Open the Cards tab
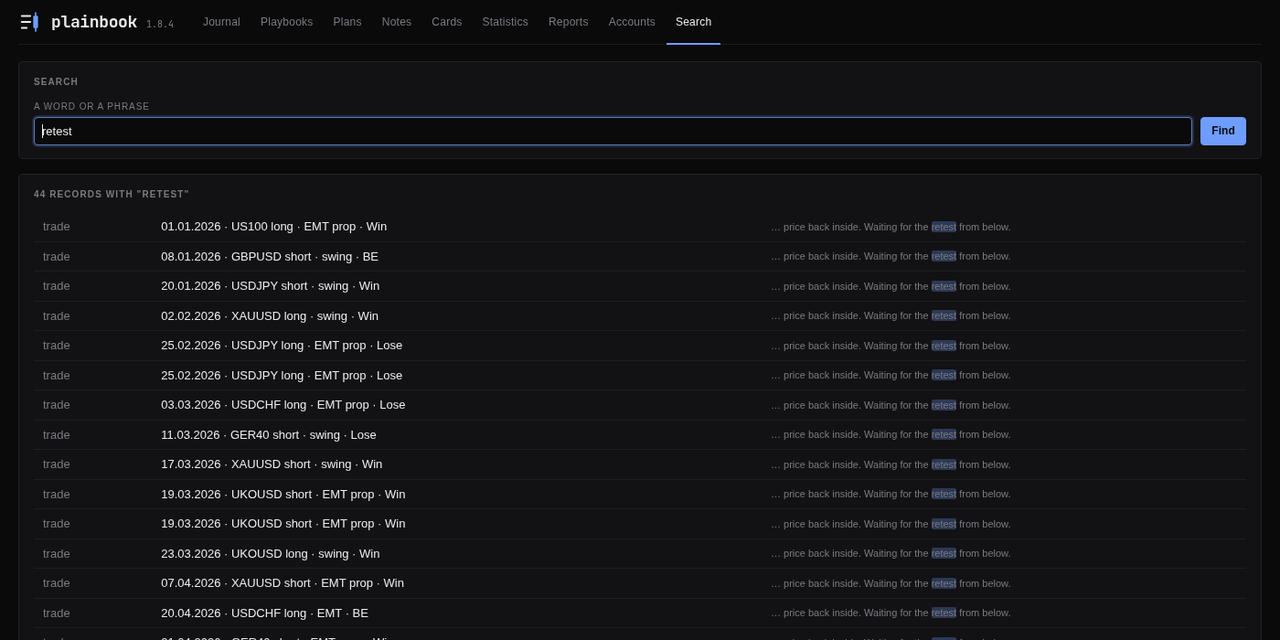This screenshot has height=640, width=1280. [x=447, y=22]
